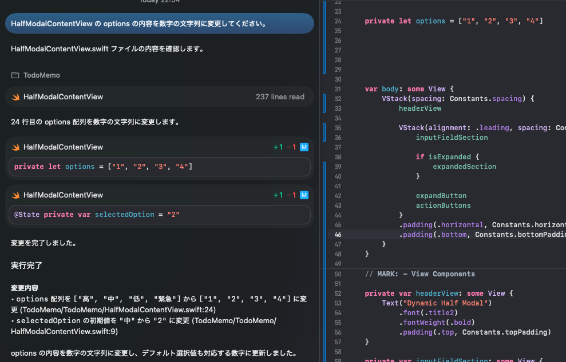The height and width of the screenshot is (362, 566).
Task: Click 'if isExpanded' on line 38
Action: coord(444,157)
